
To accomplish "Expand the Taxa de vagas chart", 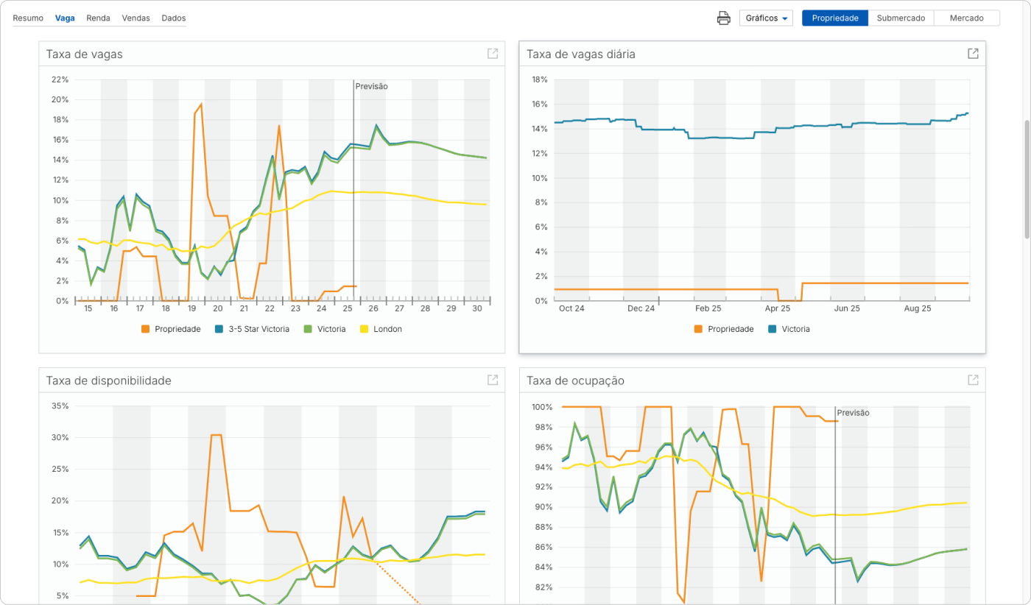I will pos(493,54).
